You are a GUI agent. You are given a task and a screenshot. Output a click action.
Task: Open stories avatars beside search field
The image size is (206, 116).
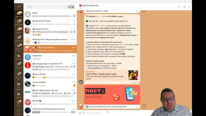click(x=71, y=6)
